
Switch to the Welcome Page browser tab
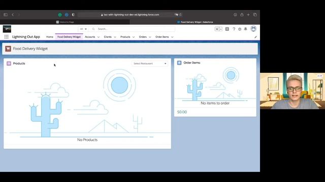[x=65, y=22]
